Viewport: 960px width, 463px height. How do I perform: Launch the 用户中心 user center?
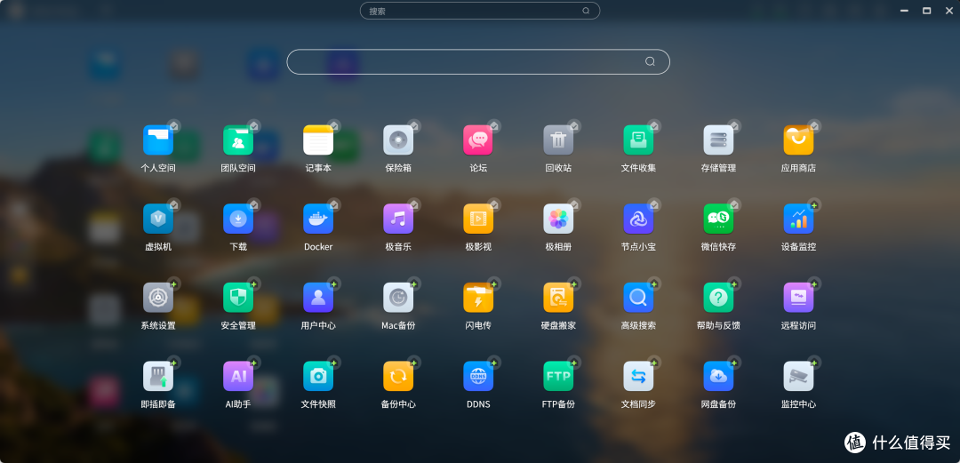click(318, 298)
